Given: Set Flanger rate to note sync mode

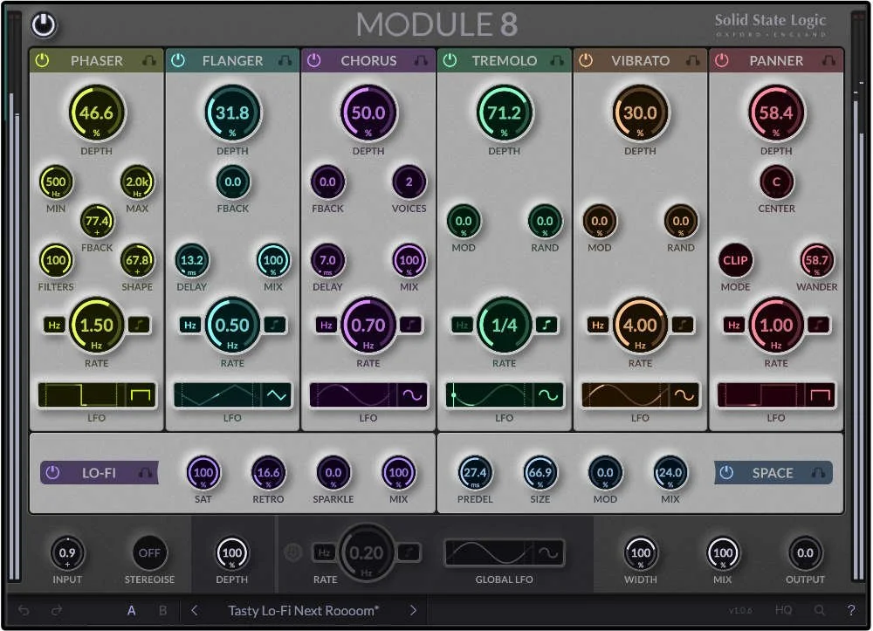Looking at the screenshot, I should pos(274,325).
